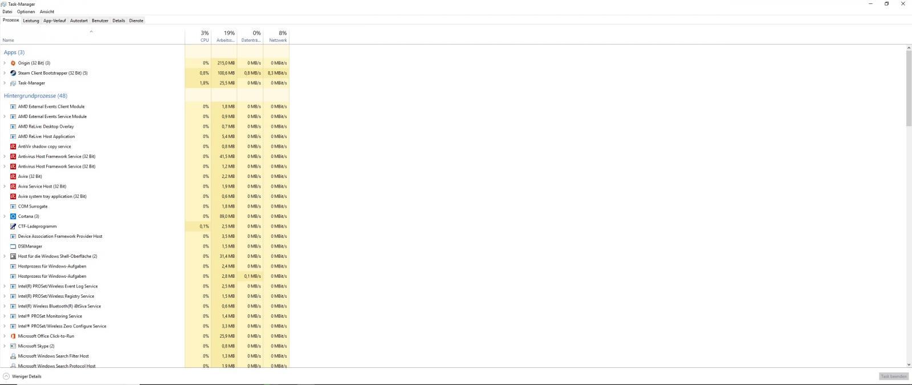Viewport: 912px width, 385px height.
Task: Click the Intel PROSet Monitoring Service icon
Action: (13, 316)
